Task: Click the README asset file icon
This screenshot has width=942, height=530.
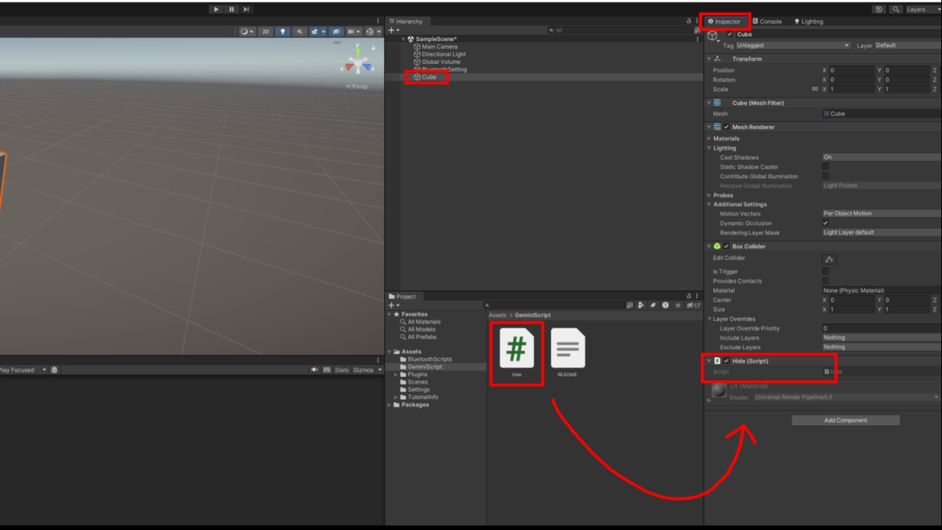Action: (x=567, y=349)
